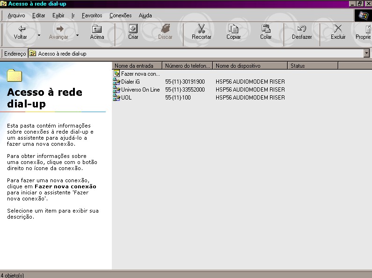Screen dimensions: 372x278
Task: Expand the Endereço address dropdown
Action: pos(366,53)
